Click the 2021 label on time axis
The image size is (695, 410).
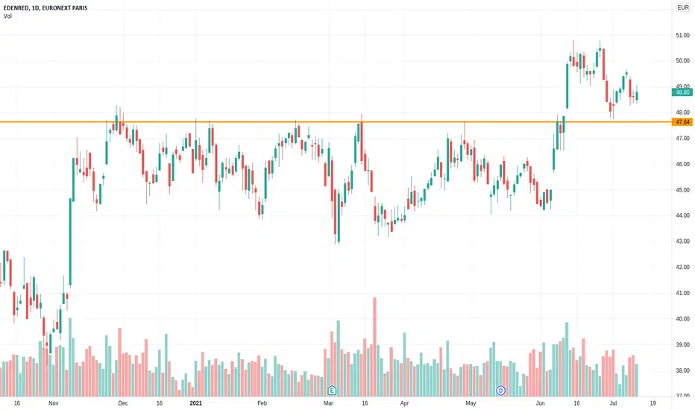[195, 403]
